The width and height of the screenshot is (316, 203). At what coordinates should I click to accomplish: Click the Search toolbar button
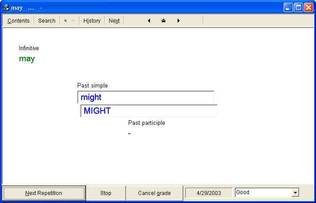[x=47, y=21]
